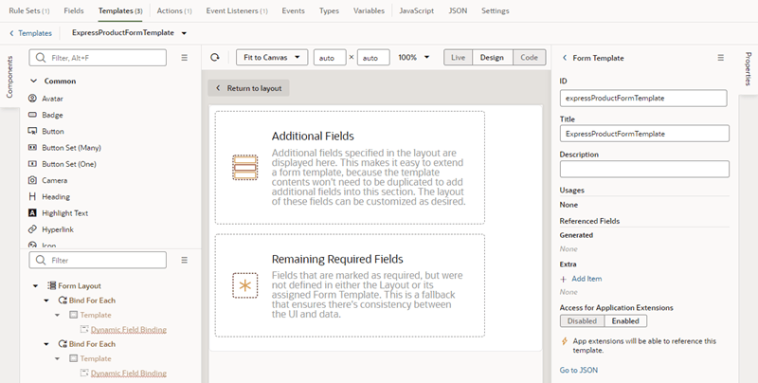Open the Rule Sets tab
Image resolution: width=758 pixels, height=383 pixels.
pos(29,10)
